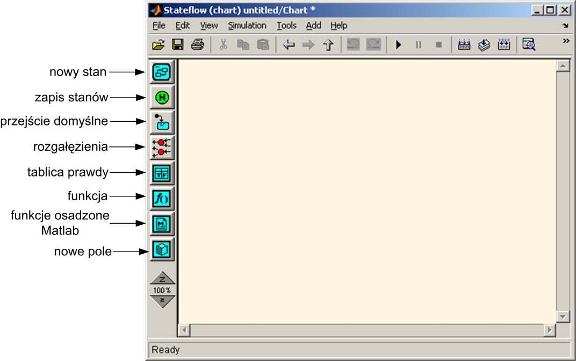
Task: Click the dock arrow in menu bar
Action: (x=565, y=26)
